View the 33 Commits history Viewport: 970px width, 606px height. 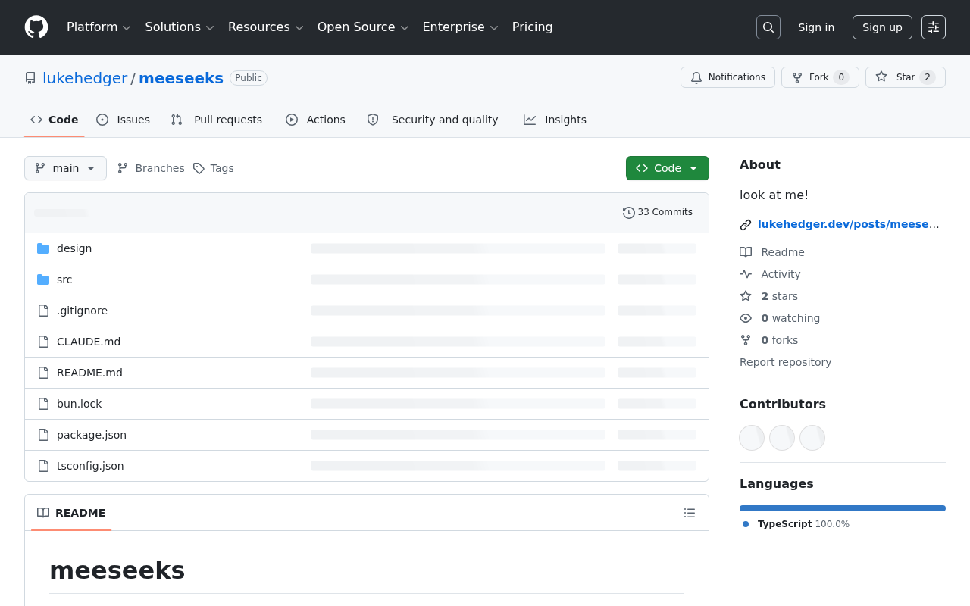tap(658, 213)
